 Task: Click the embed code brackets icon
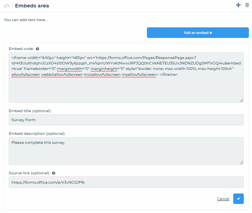[x=7, y=6]
